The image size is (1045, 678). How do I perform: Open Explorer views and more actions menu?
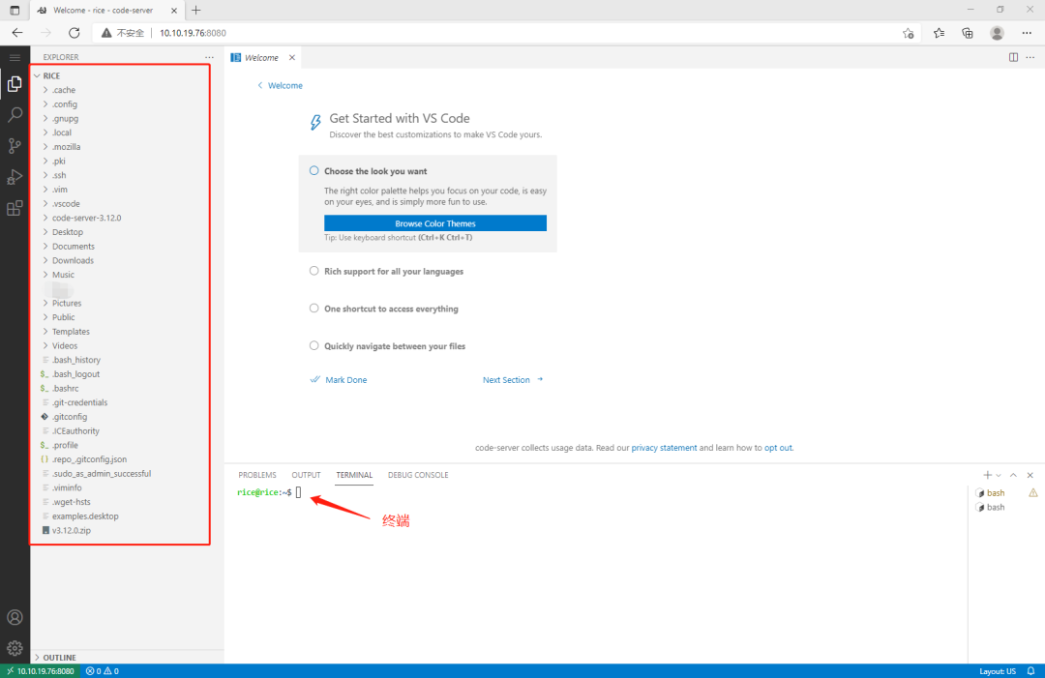(209, 57)
